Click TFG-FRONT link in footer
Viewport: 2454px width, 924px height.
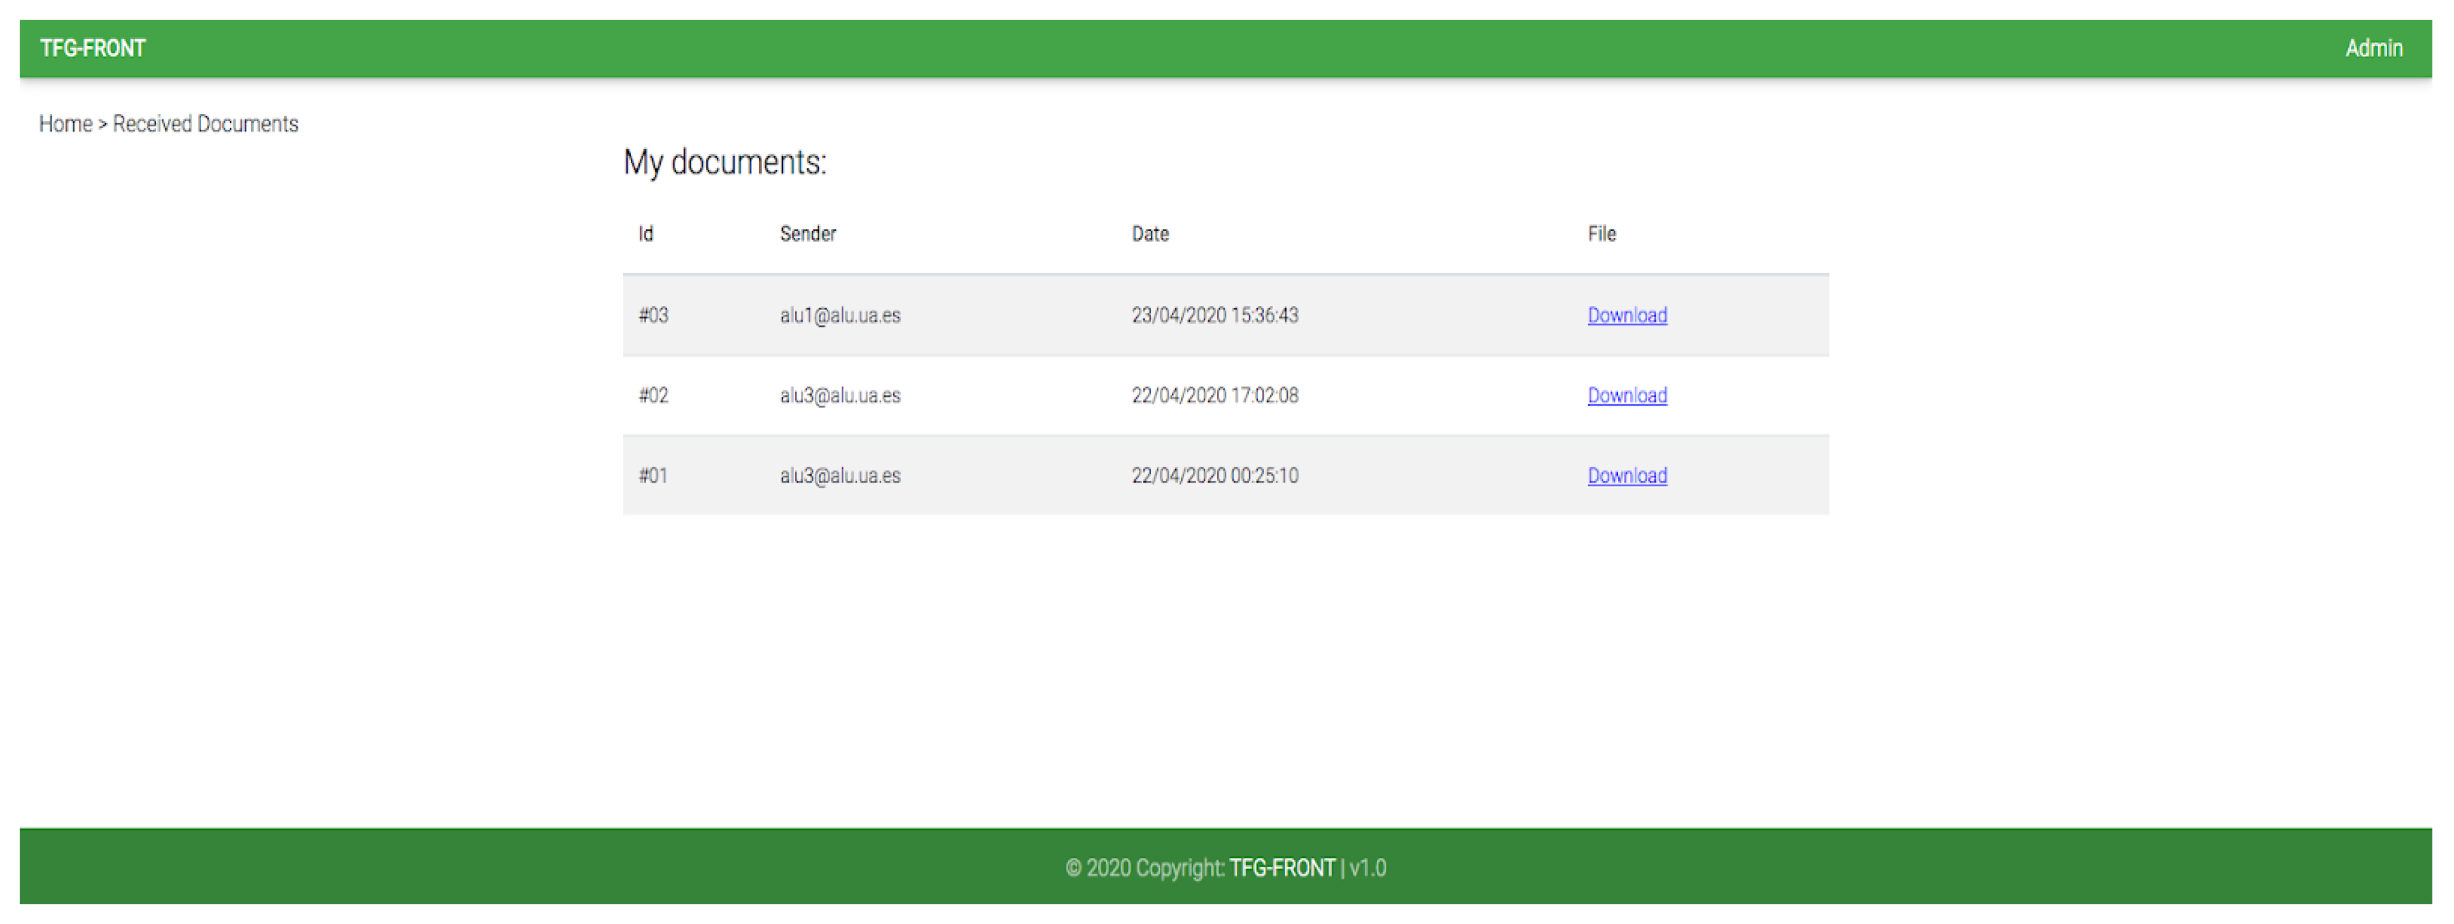[x=1281, y=868]
